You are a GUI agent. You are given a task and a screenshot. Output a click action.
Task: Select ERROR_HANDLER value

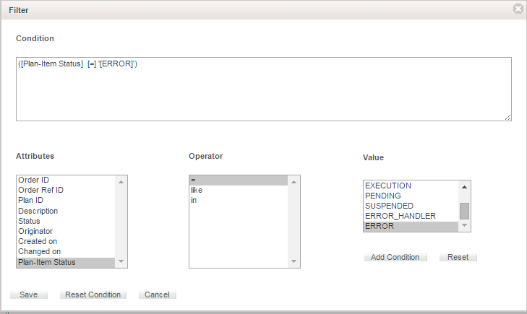click(400, 216)
